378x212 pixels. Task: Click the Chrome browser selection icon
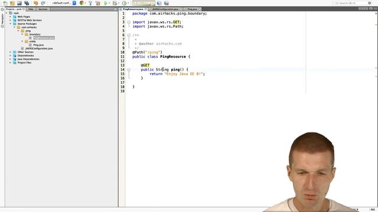(82, 3)
